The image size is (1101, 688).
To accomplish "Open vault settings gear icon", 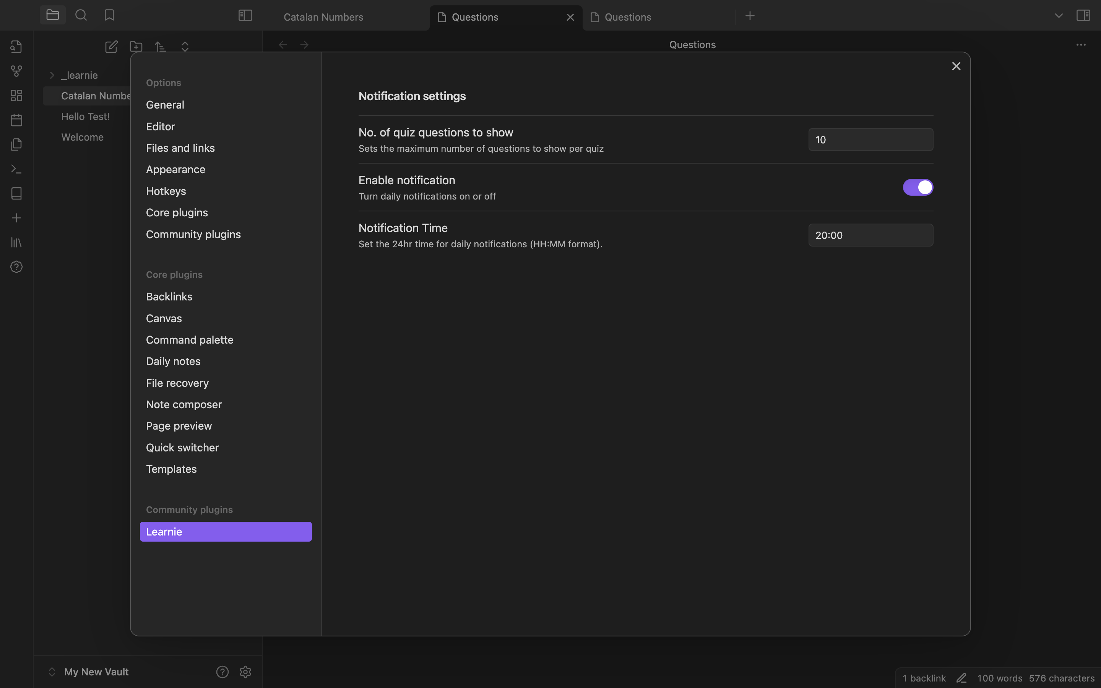I will click(245, 672).
